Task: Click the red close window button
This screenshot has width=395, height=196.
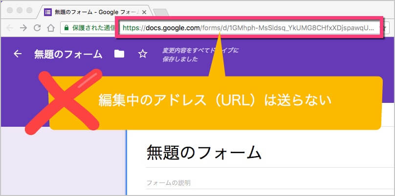Action: point(10,10)
